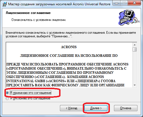Select 'Я принимаю это соглашение' radio button
143x117 pixels.
(x=7, y=93)
